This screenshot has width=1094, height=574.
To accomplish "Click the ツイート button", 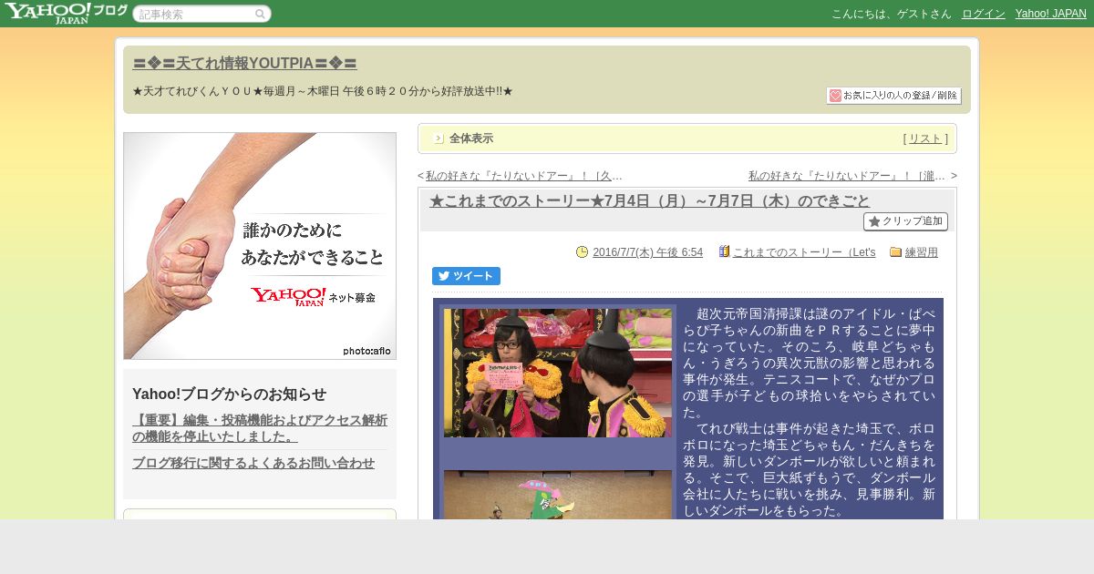I will 466,276.
